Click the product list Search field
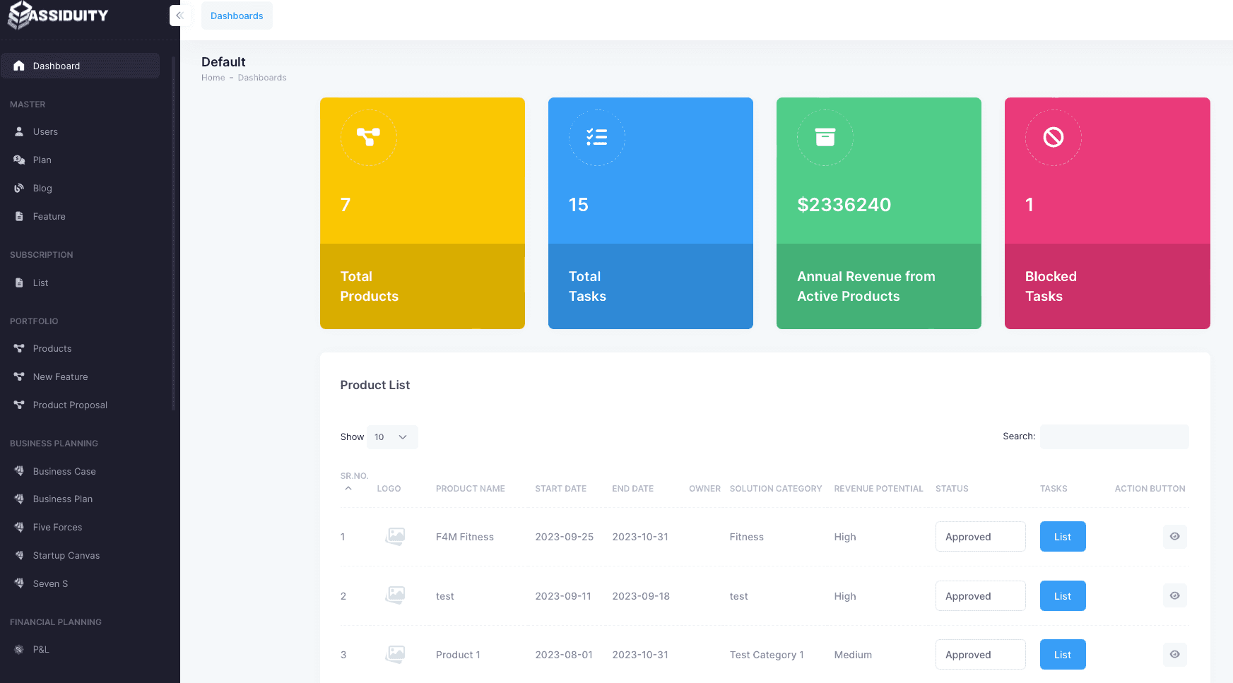1233x683 pixels. 1114,436
